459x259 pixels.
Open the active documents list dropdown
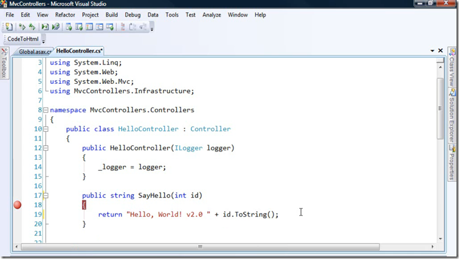[432, 50]
